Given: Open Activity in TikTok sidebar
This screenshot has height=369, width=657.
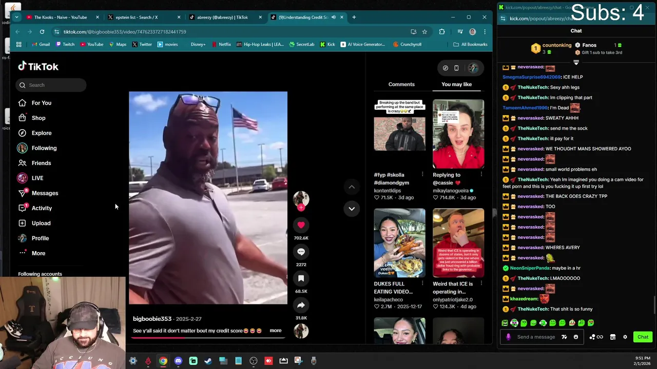Looking at the screenshot, I should [42, 208].
